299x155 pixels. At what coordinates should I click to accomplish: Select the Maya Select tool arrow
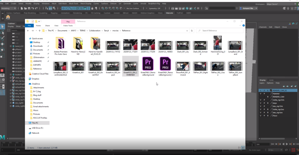(x=2, y=27)
